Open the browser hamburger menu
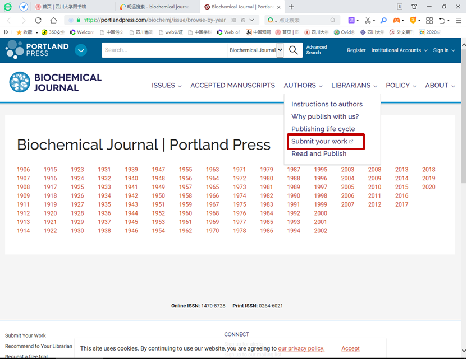 point(459,20)
